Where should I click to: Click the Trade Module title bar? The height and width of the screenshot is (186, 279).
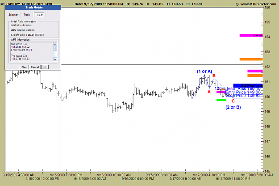pyautogui.click(x=33, y=8)
